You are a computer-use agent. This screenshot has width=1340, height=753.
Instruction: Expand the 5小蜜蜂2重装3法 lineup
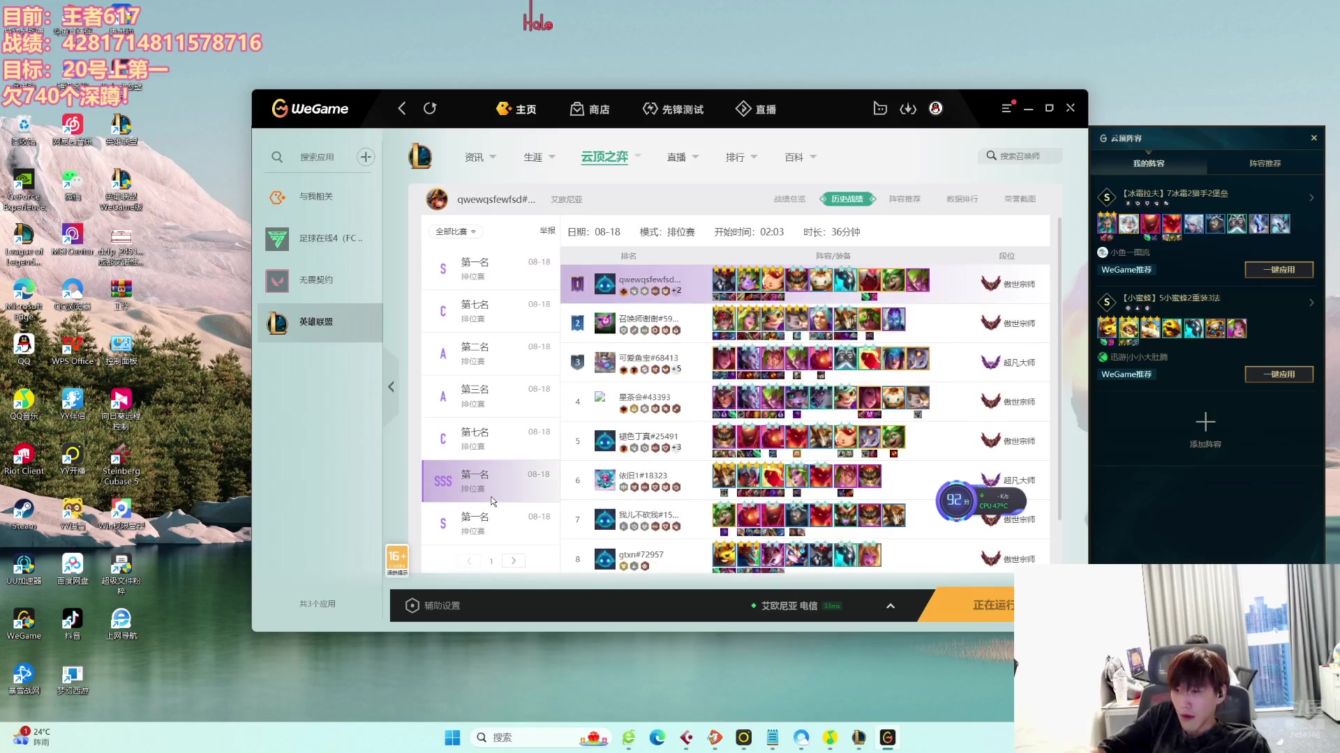[1311, 303]
